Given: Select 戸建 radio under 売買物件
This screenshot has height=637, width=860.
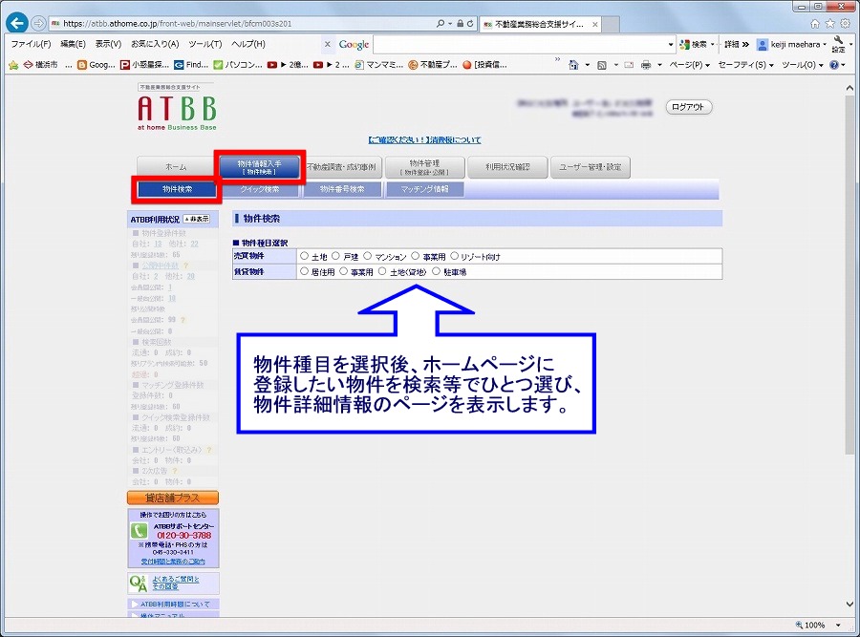Looking at the screenshot, I should pyautogui.click(x=335, y=256).
